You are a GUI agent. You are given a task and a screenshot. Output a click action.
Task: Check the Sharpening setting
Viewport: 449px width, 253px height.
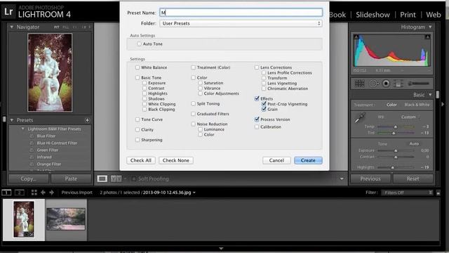[x=138, y=140]
